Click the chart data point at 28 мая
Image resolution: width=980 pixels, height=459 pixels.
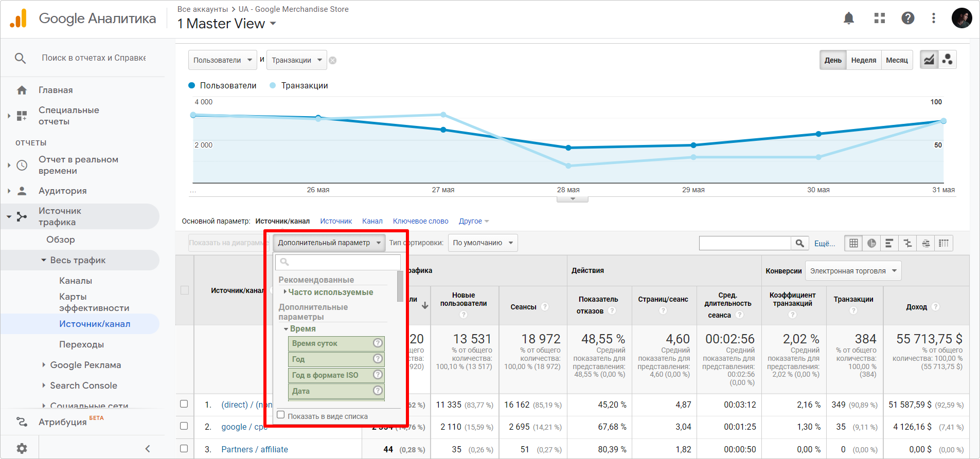click(568, 148)
